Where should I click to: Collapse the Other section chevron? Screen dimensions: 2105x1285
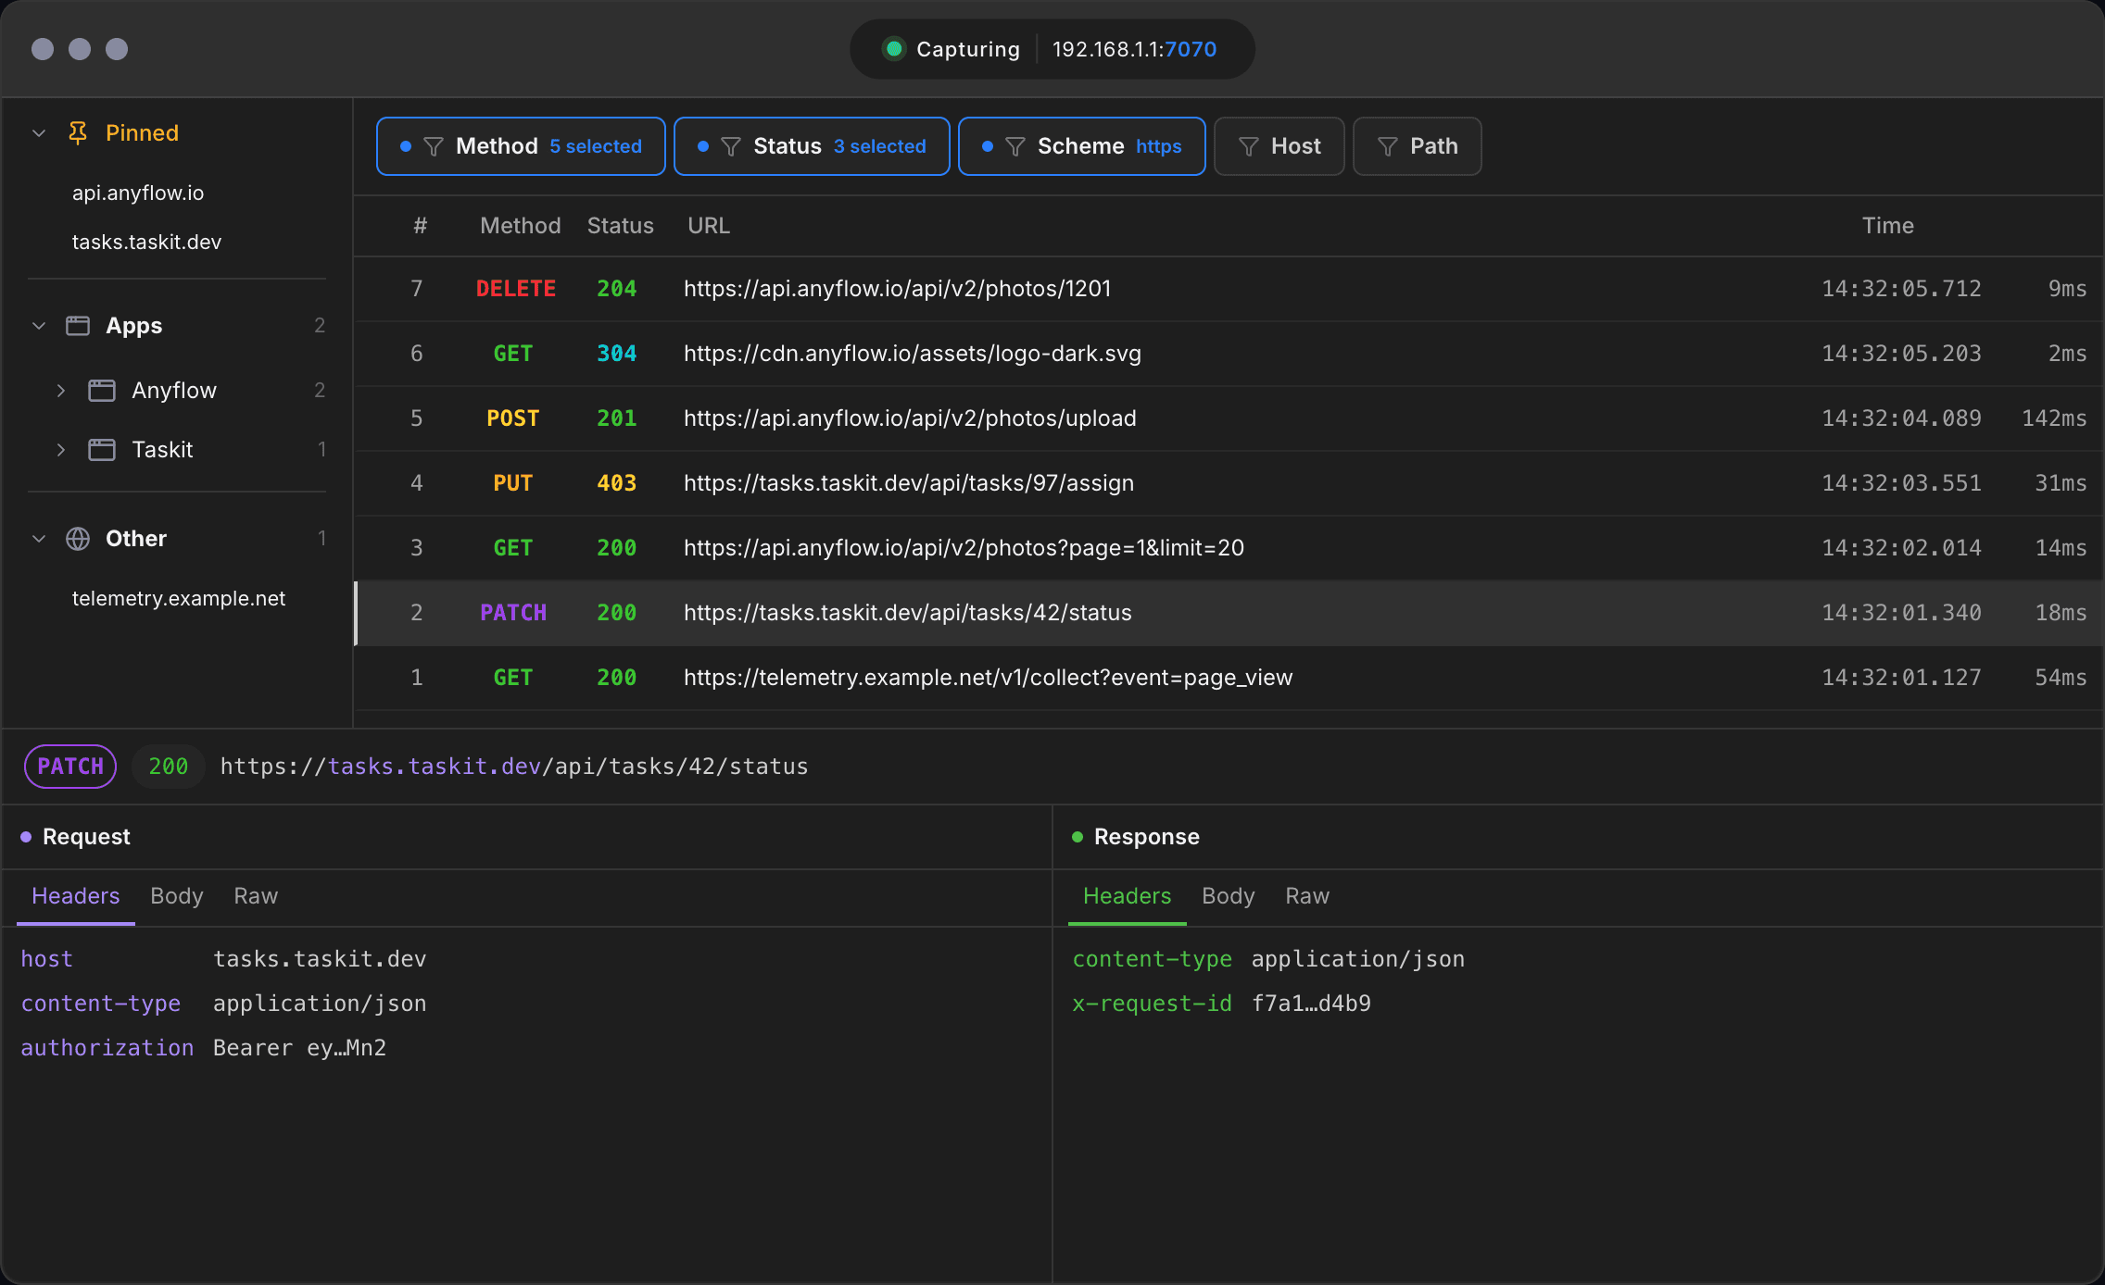point(39,539)
